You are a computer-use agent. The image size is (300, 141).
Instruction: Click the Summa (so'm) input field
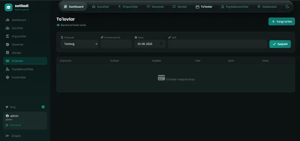[x=116, y=44]
